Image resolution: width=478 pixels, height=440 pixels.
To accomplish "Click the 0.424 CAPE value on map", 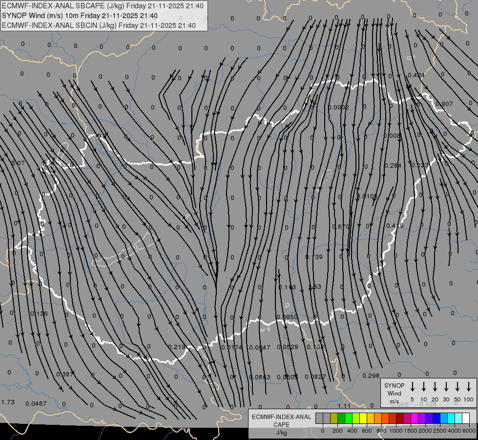I will [416, 75].
